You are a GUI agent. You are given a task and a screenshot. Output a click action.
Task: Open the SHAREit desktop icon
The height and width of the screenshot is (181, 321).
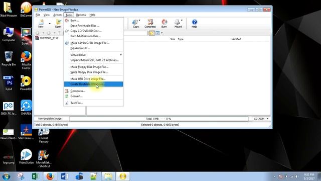pos(26,107)
